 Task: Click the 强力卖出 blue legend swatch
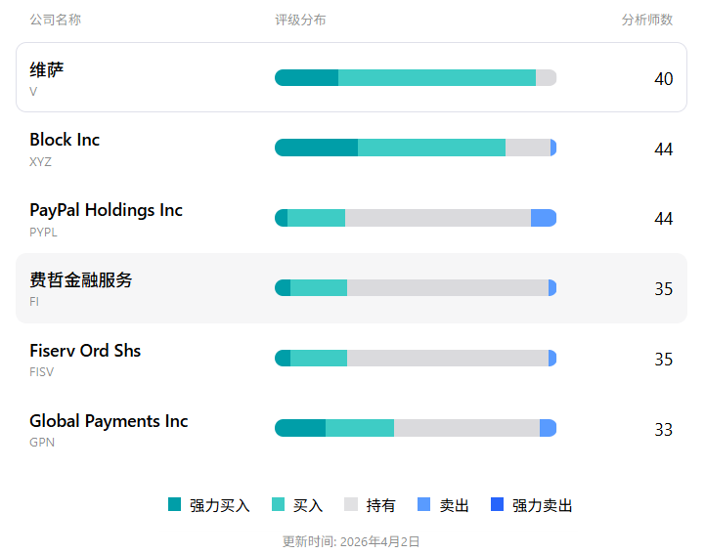point(497,504)
